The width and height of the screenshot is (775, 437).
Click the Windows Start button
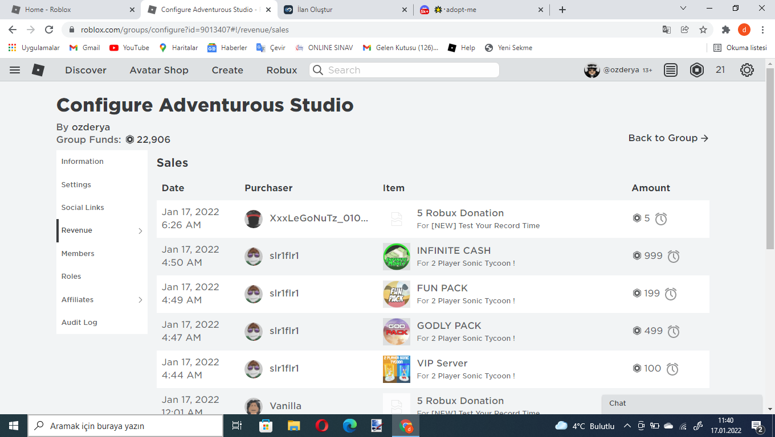coord(14,426)
